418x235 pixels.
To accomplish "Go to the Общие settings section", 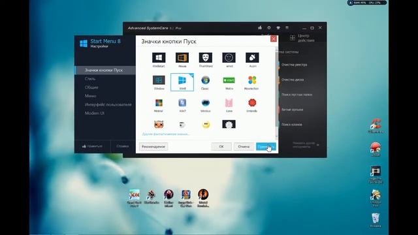I will 91,87.
